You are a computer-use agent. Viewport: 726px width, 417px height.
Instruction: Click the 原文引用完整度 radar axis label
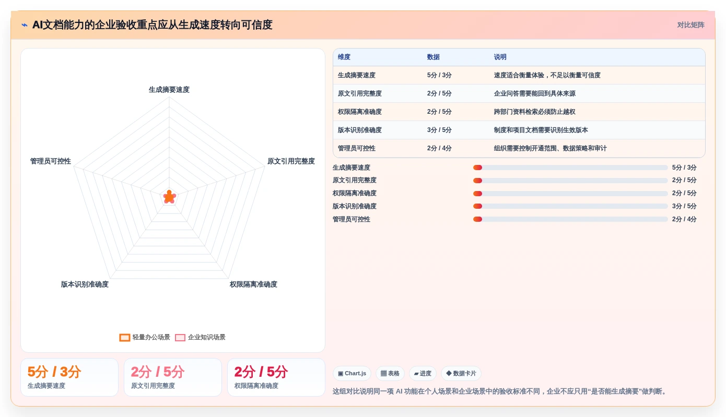291,161
